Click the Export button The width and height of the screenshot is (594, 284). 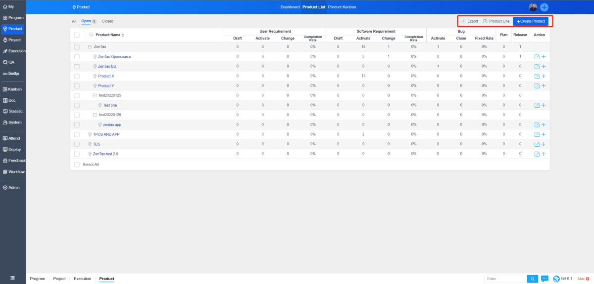tap(470, 21)
